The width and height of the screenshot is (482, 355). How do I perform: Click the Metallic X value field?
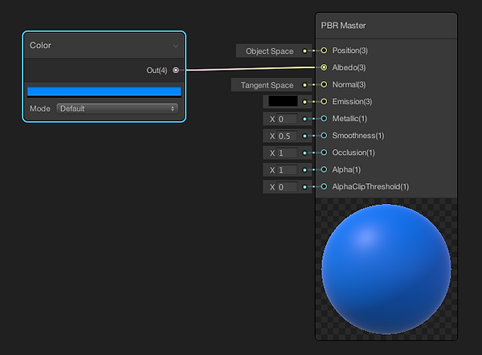(x=287, y=119)
